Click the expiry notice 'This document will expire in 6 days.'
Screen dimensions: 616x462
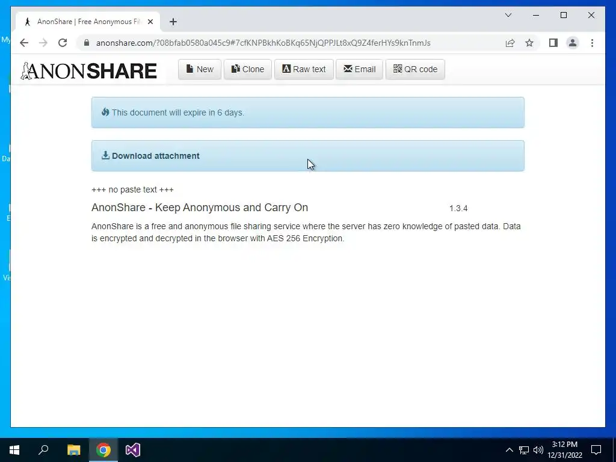tap(177, 112)
